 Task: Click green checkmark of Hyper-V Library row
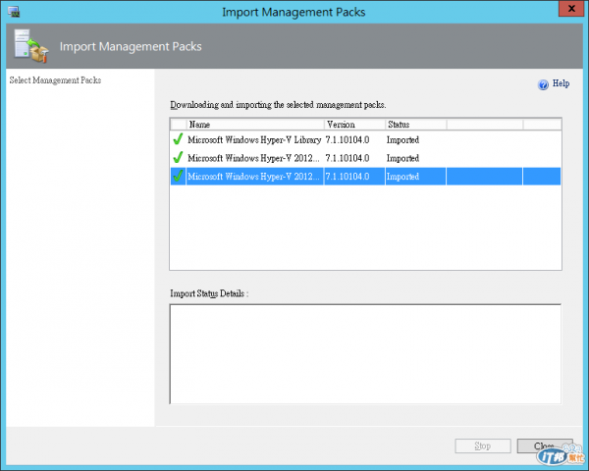[x=178, y=139]
